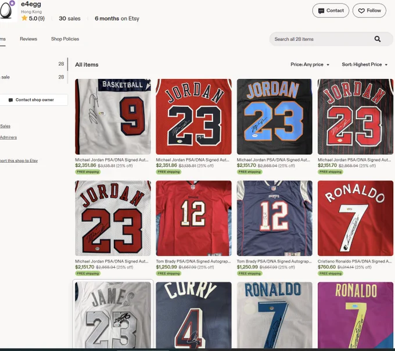The image size is (395, 351).
Task: Open white Jordan 23 jersey thumbnail
Action: point(113,218)
